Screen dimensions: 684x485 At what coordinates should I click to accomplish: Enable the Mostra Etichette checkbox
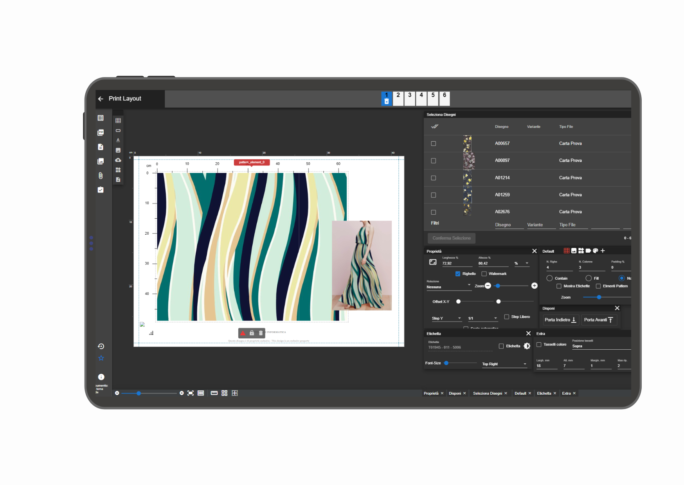tap(559, 286)
